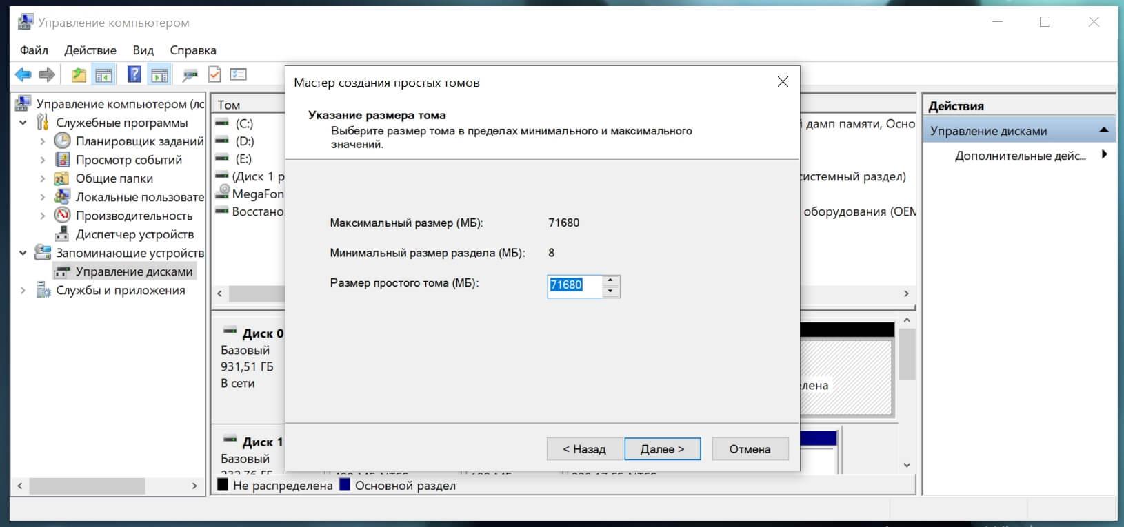Open Планировщик заданий clock item
This screenshot has width=1124, height=527.
(129, 141)
